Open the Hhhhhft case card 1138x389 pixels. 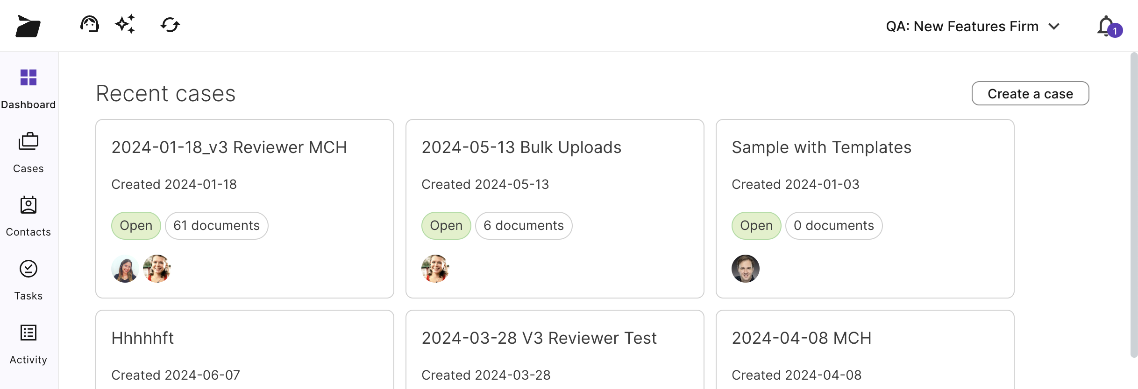(x=142, y=338)
